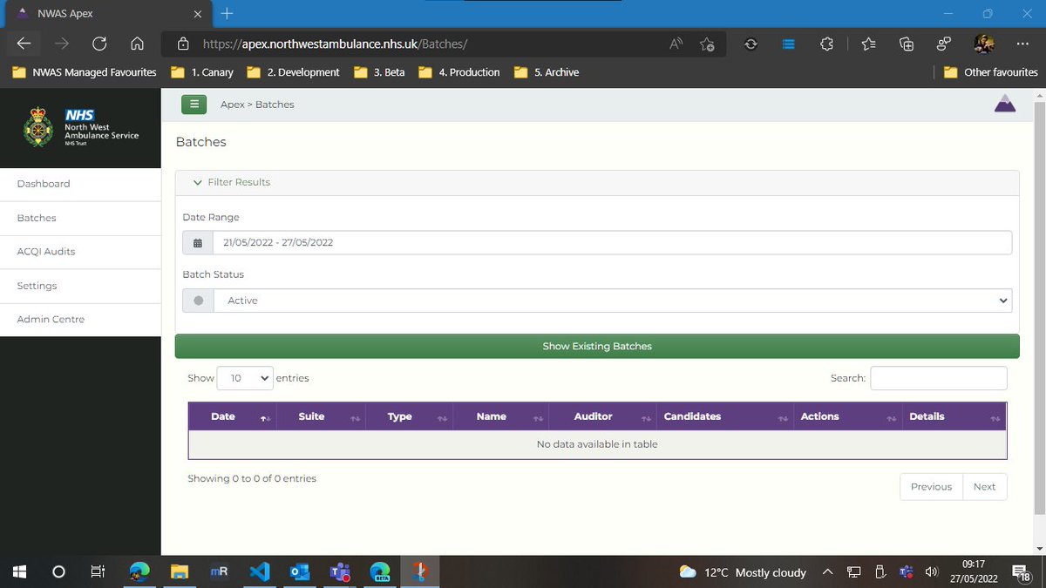Open the 3. Beta favourites folder

[380, 72]
